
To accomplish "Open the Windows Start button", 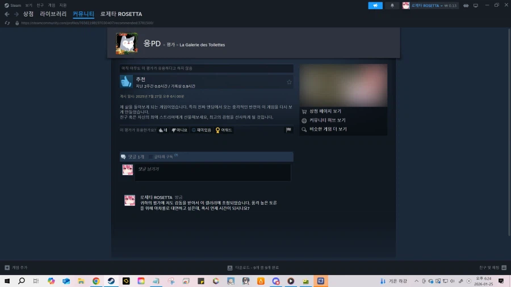I will pos(7,281).
